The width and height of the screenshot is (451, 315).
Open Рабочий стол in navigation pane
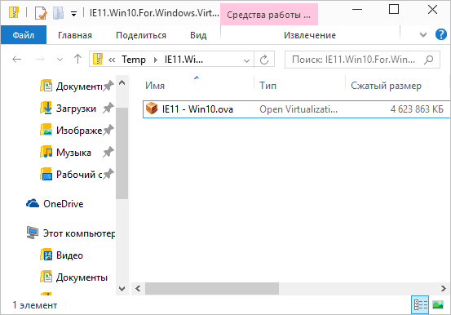tap(79, 175)
